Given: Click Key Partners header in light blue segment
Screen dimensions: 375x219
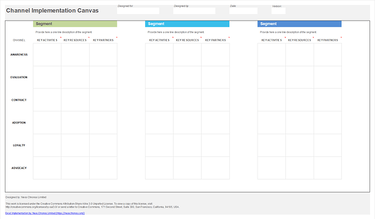Looking at the screenshot, I should pyautogui.click(x=215, y=40).
